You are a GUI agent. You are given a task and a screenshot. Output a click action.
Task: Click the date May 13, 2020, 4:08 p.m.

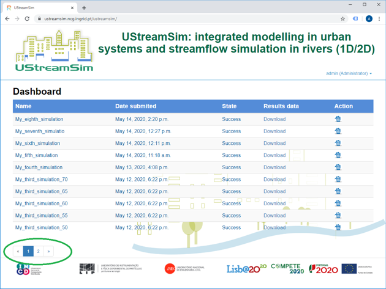coord(142,167)
